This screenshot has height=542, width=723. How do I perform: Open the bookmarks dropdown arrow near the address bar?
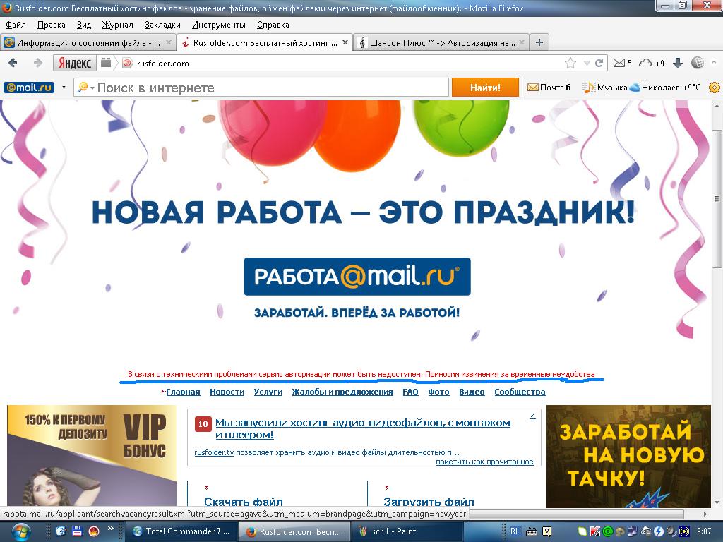[586, 62]
